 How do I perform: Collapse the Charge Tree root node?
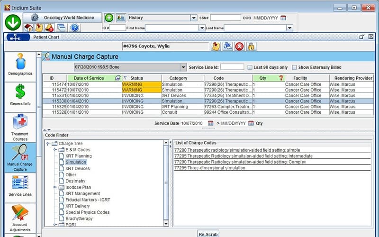point(48,144)
